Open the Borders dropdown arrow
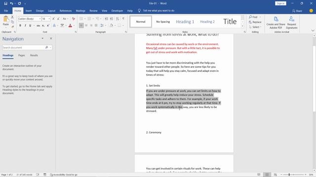This screenshot has height=177, width=316. pyautogui.click(x=123, y=26)
